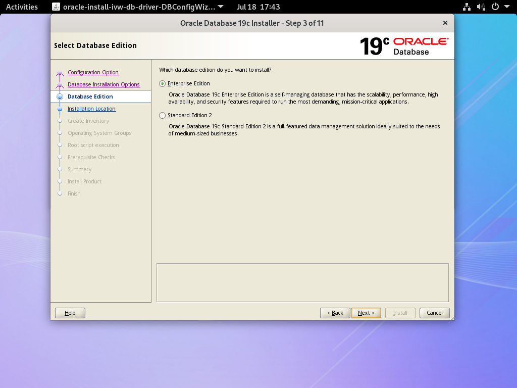Screen dimensions: 517x388
Task: Click the 'Operating System Groups' step text
Action: (99, 133)
